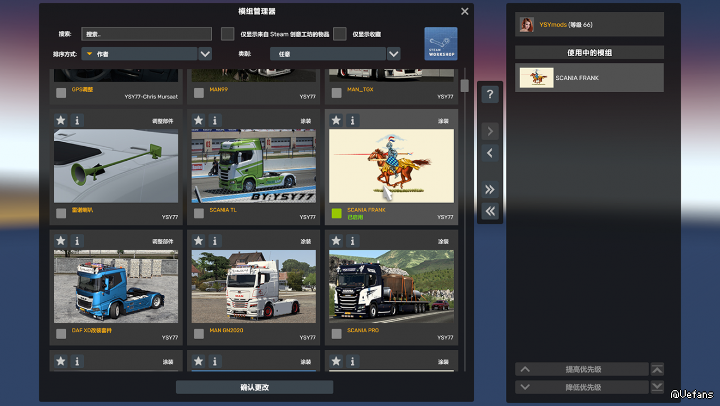Click the 模组管理器 window title
Image resolution: width=720 pixels, height=406 pixels.
coord(257,11)
